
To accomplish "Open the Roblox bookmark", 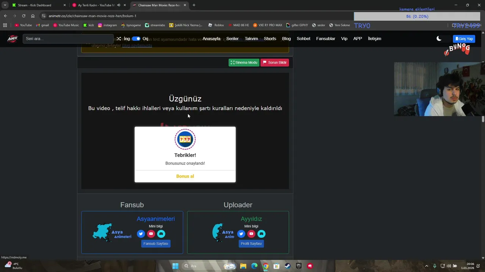I will (x=216, y=25).
